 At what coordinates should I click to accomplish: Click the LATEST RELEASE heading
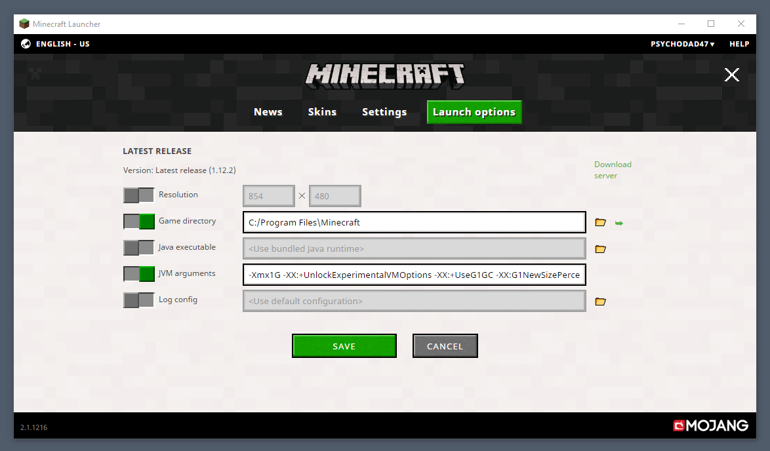[157, 151]
